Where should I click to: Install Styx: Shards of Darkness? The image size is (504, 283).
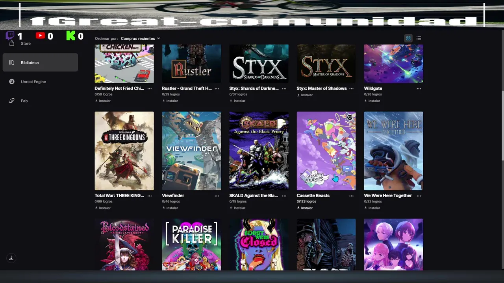(x=237, y=101)
